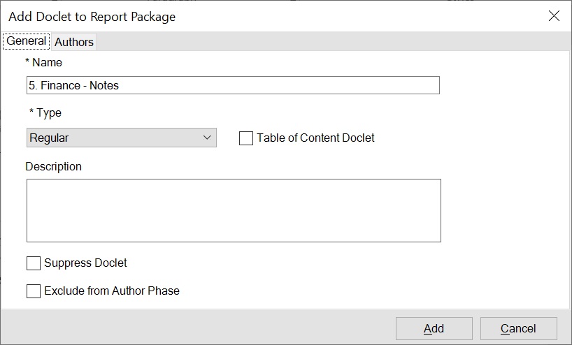Cancel adding the doclet
The image size is (572, 345).
(x=518, y=328)
